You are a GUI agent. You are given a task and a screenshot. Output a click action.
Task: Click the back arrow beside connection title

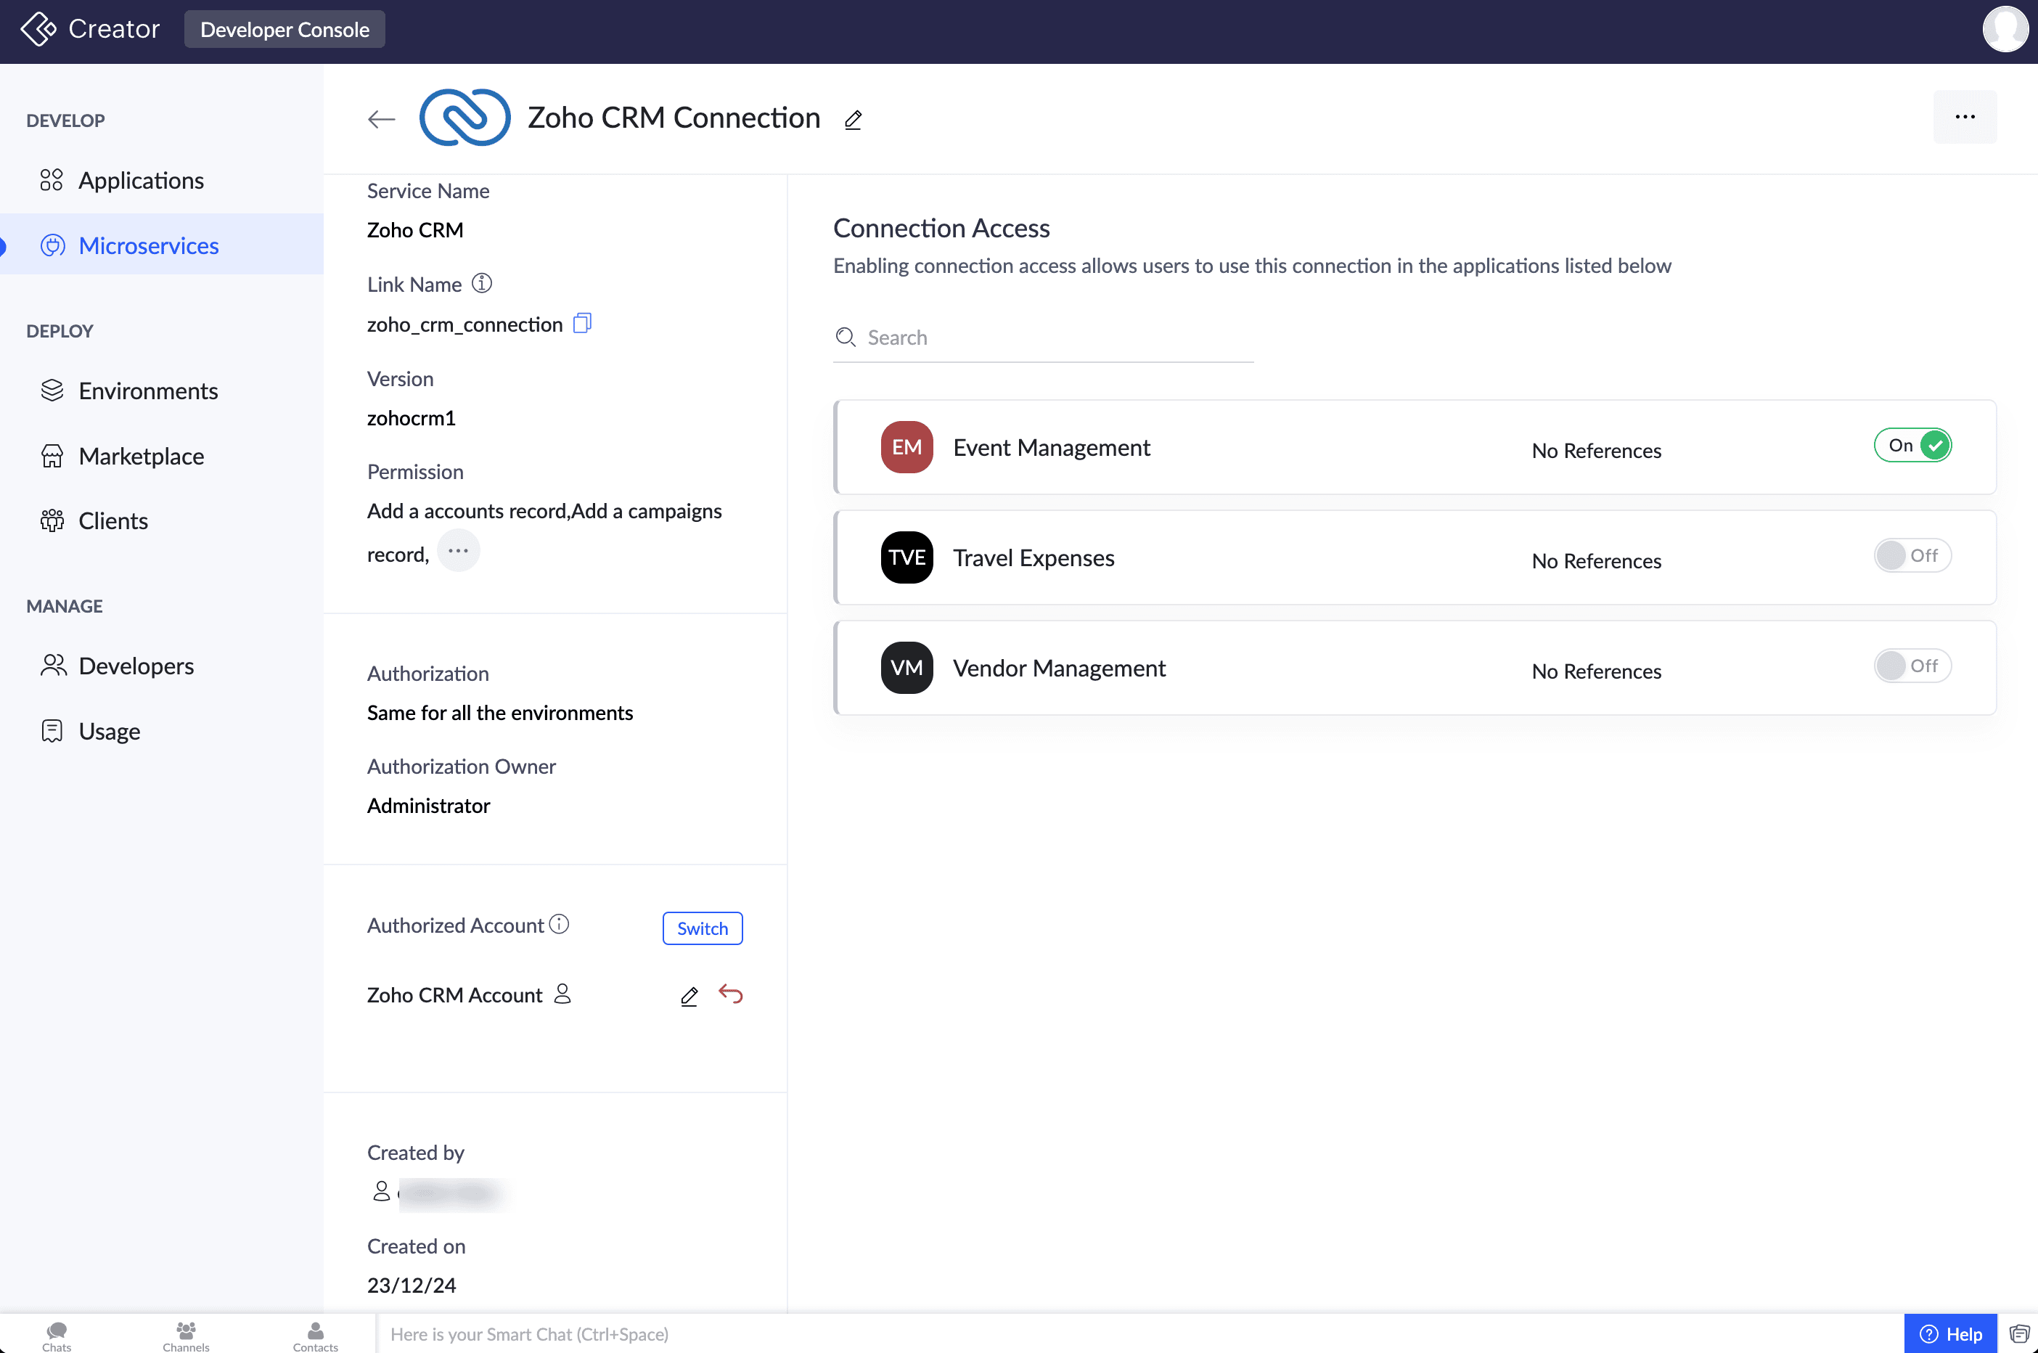[x=380, y=119]
